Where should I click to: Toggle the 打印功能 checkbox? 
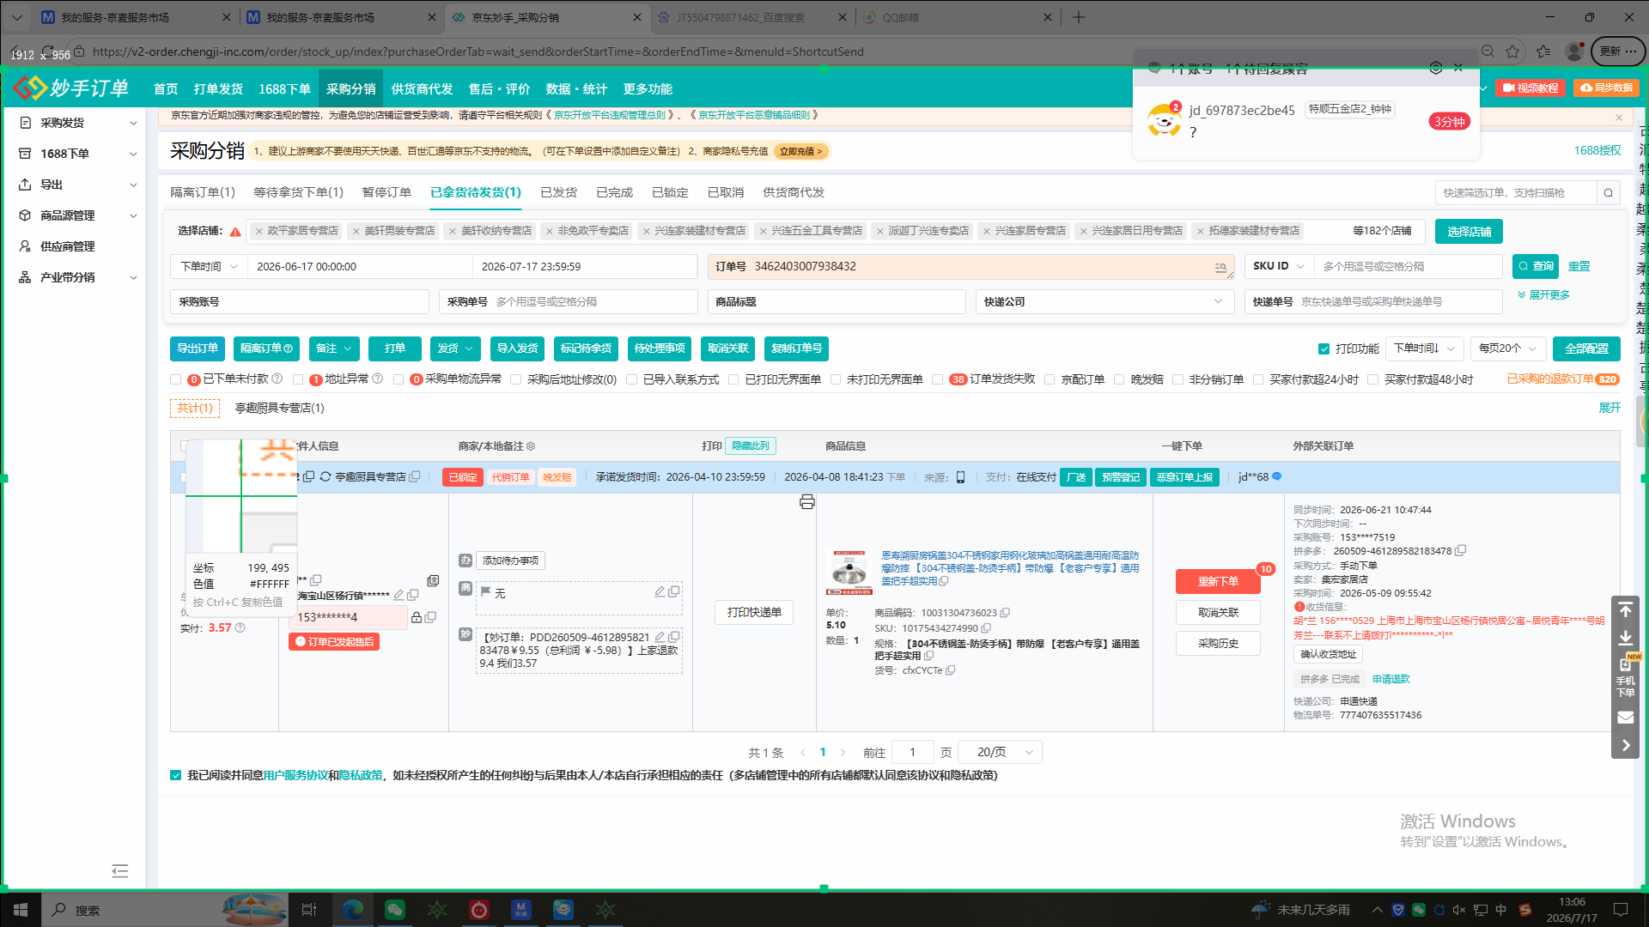click(x=1323, y=348)
